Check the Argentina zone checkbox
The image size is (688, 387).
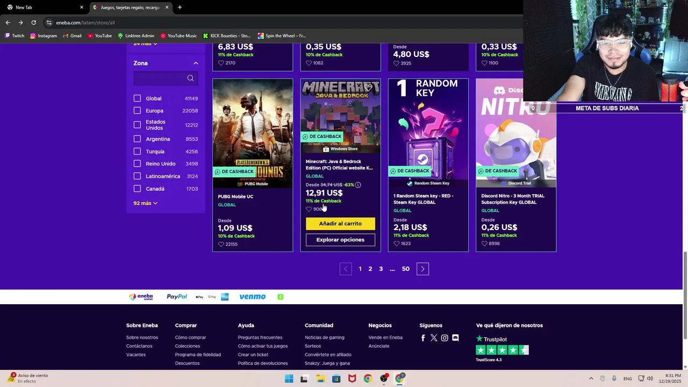137,139
